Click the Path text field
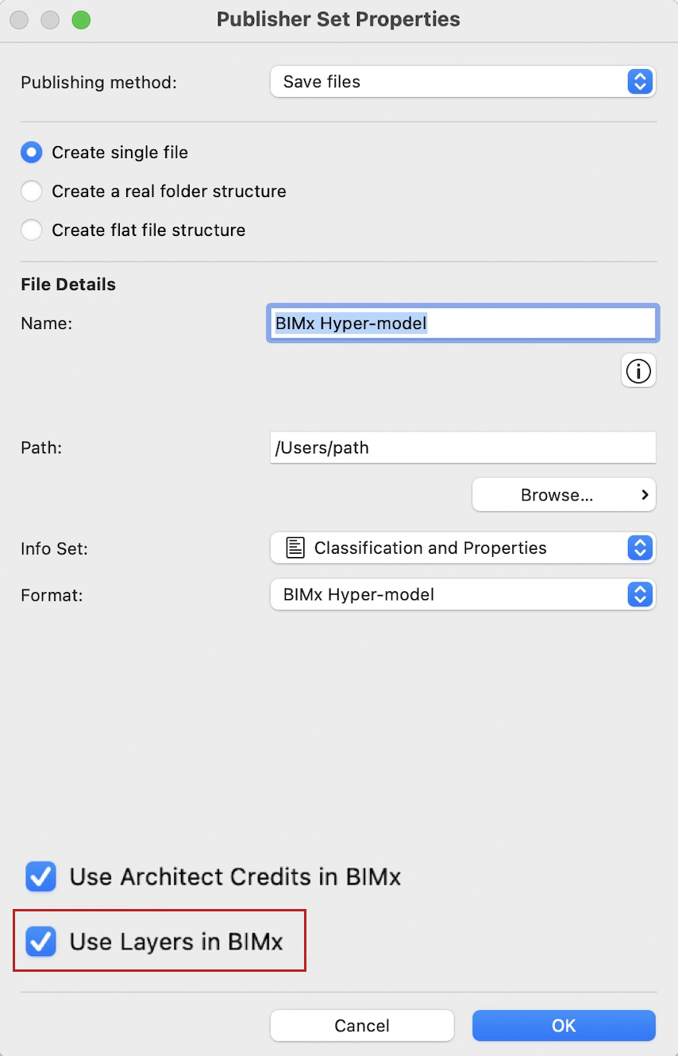Screen dimensions: 678x1056 (463, 448)
